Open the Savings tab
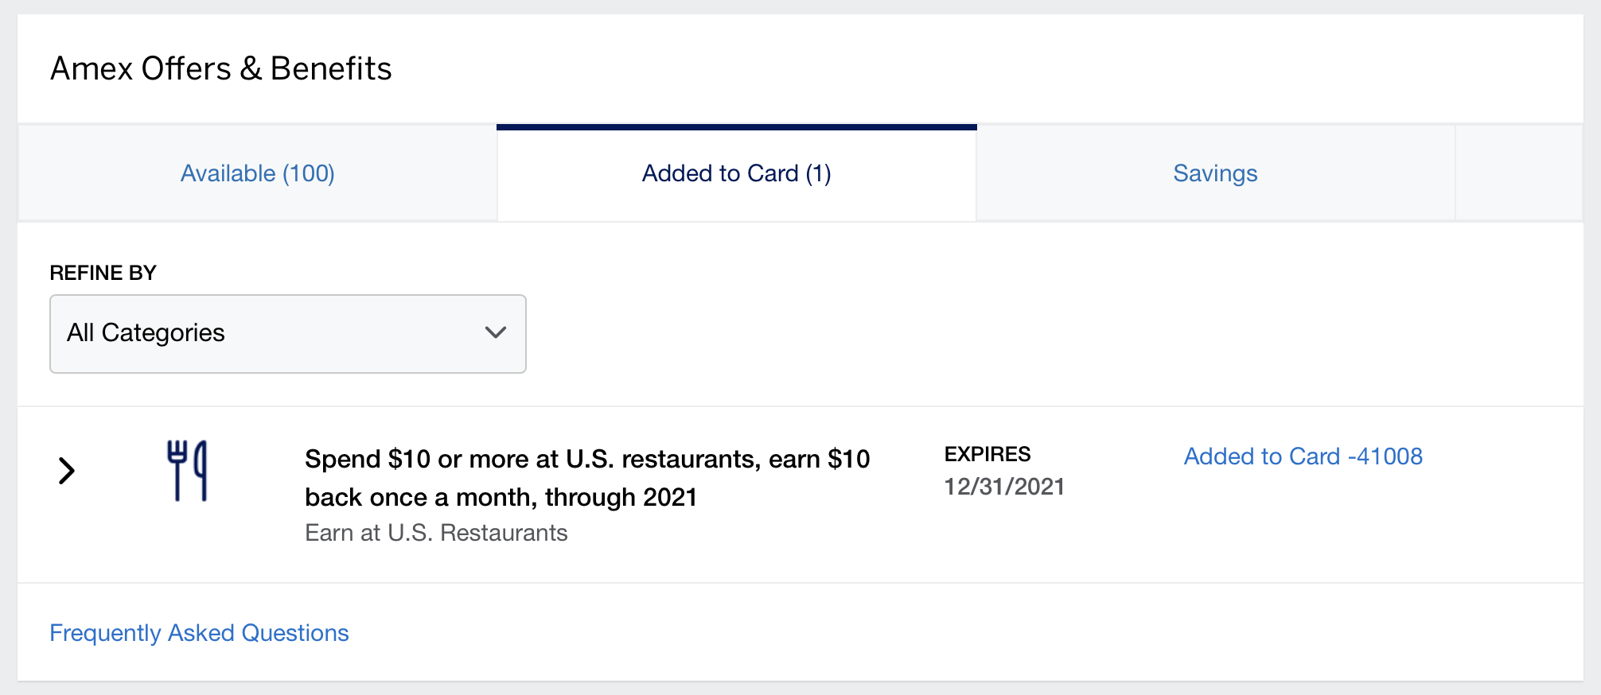 pos(1214,173)
